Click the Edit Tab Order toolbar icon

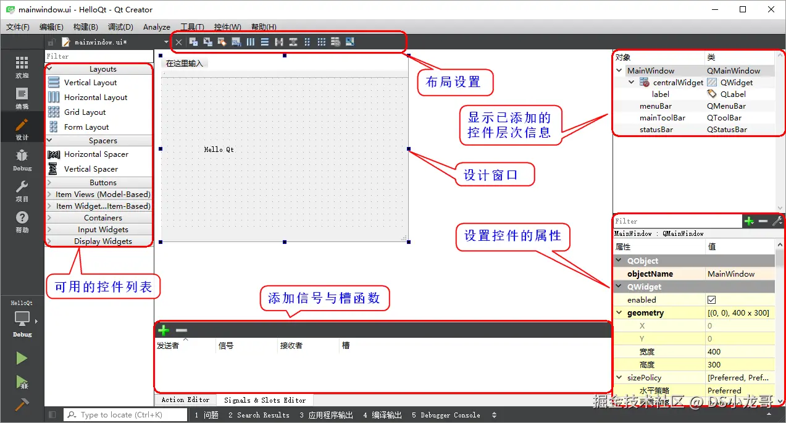[236, 42]
